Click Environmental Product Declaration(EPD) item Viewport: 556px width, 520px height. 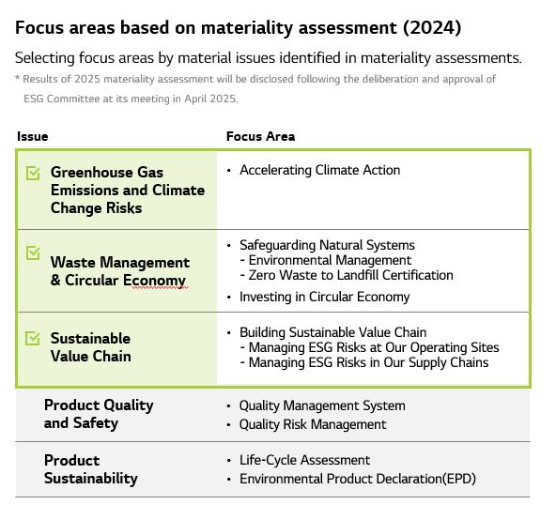point(358,479)
